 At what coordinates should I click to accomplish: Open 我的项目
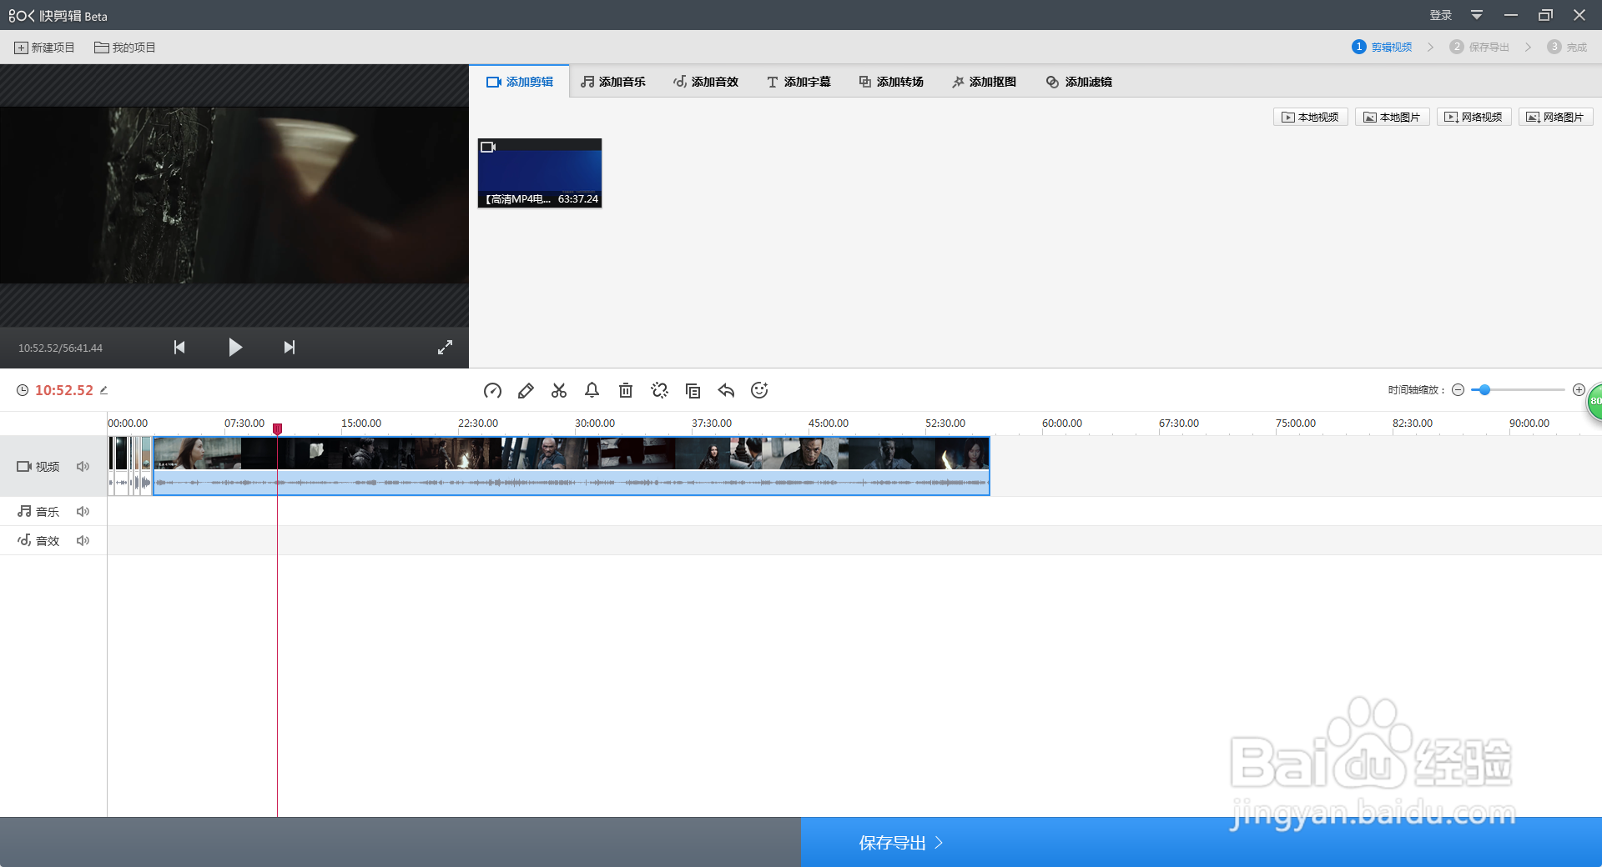click(125, 48)
